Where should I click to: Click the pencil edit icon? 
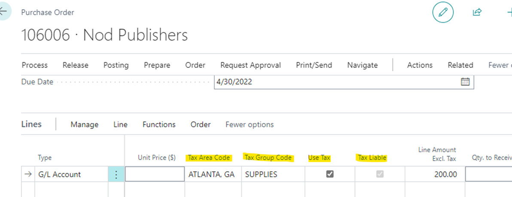[x=443, y=13]
